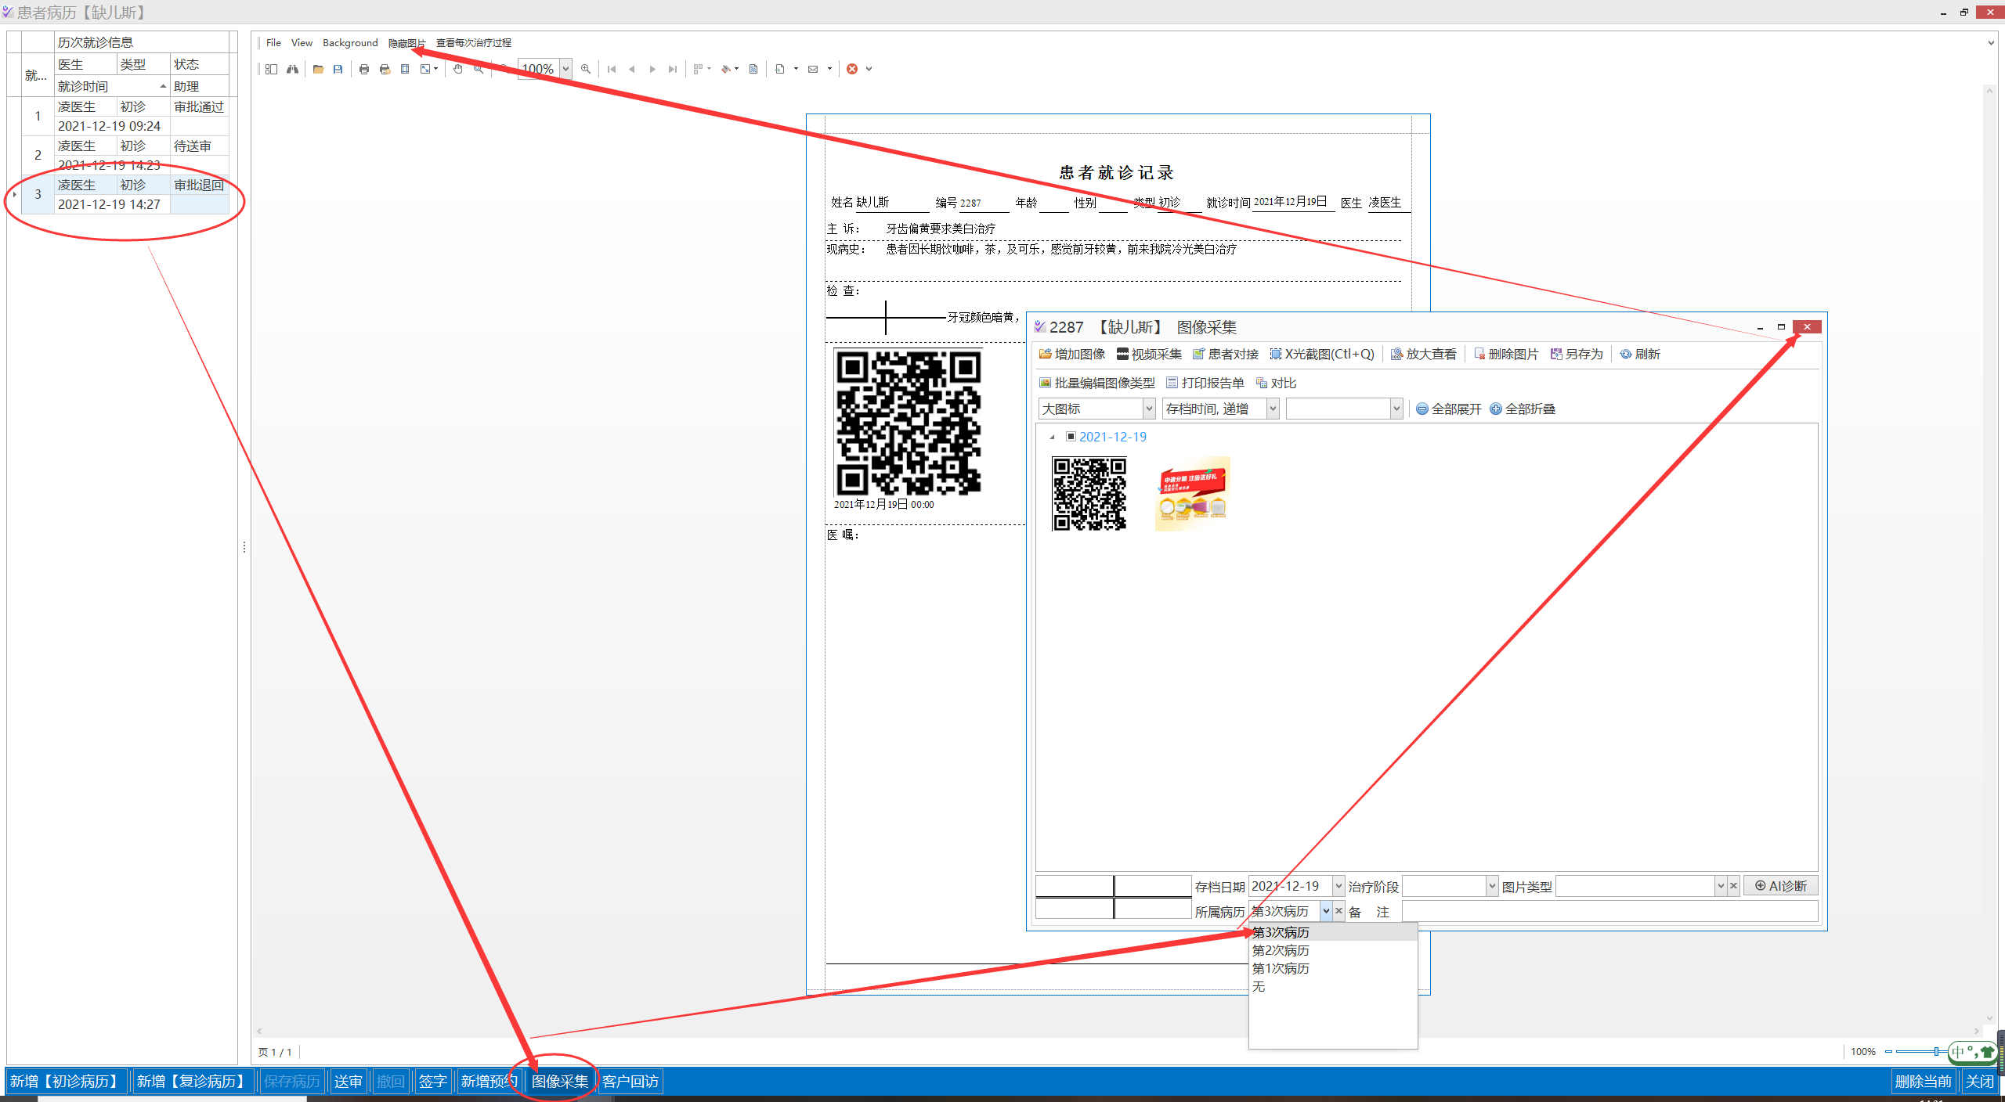2005x1102 pixels.
Task: Go to the first page
Action: click(612, 69)
